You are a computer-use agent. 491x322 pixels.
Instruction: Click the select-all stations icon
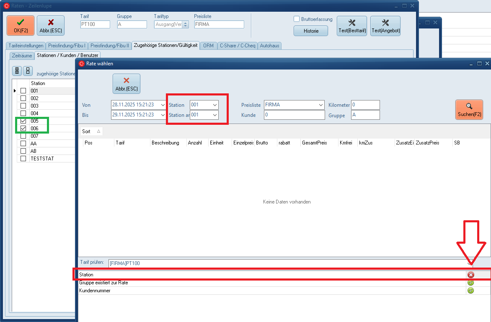point(17,71)
